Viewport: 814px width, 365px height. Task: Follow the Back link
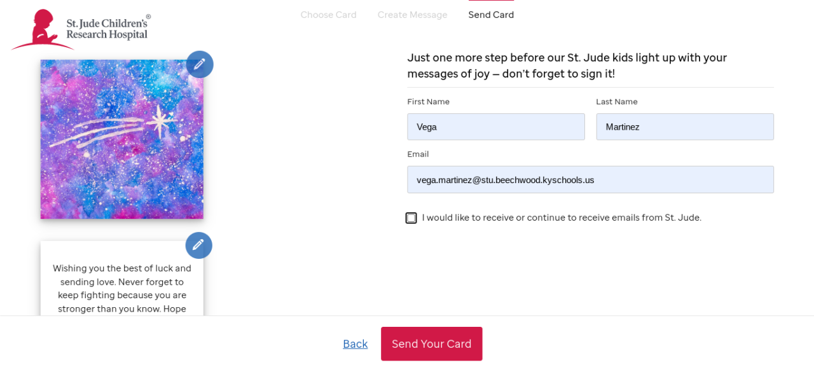point(355,344)
